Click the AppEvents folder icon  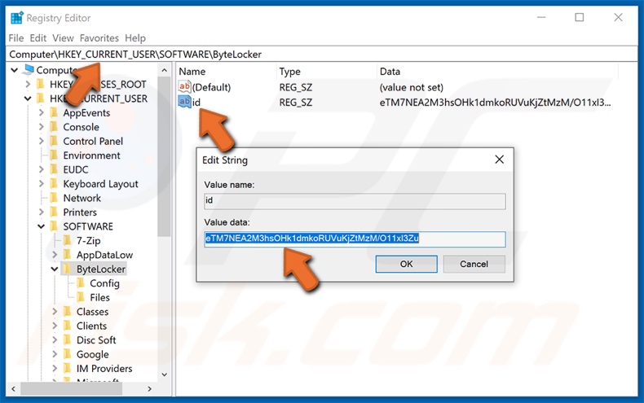54,112
